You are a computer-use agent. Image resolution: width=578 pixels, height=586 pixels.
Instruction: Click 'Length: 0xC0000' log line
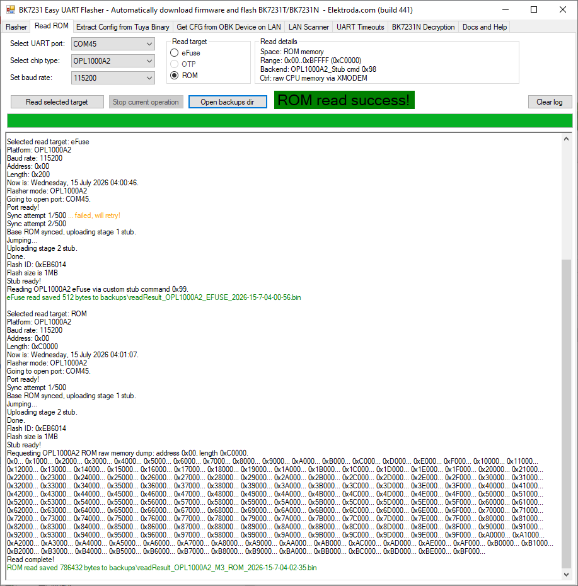33,347
